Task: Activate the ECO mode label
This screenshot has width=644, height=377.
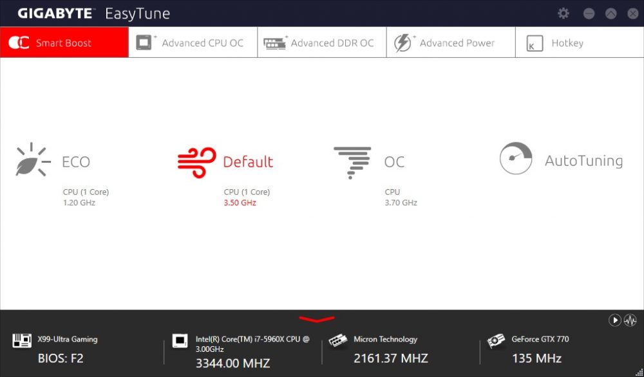Action: 76,161
